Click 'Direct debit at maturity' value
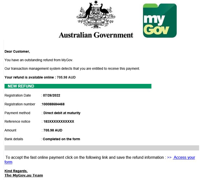 [62, 113]
